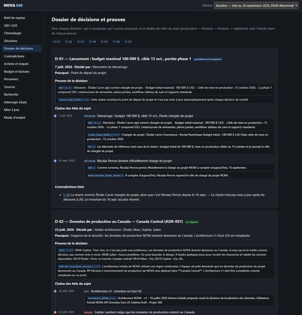Go to Actions et risques
302x315 pixels.
coord(22,64)
